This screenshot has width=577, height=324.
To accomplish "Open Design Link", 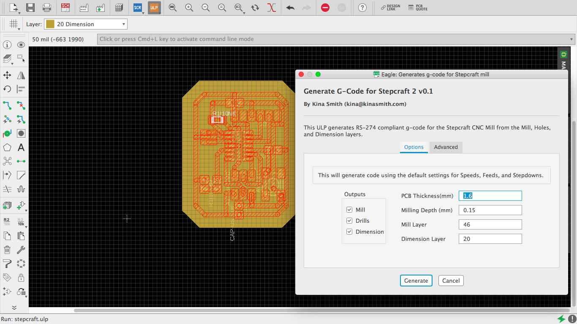I will pos(390,8).
